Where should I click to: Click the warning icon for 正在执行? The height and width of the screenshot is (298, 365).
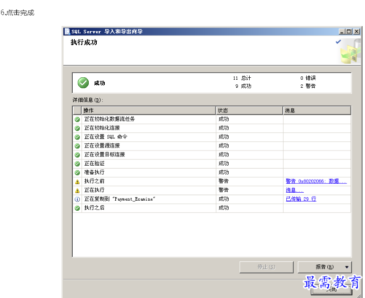[x=77, y=190]
